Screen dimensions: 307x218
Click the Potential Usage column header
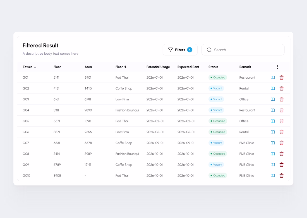pyautogui.click(x=158, y=67)
